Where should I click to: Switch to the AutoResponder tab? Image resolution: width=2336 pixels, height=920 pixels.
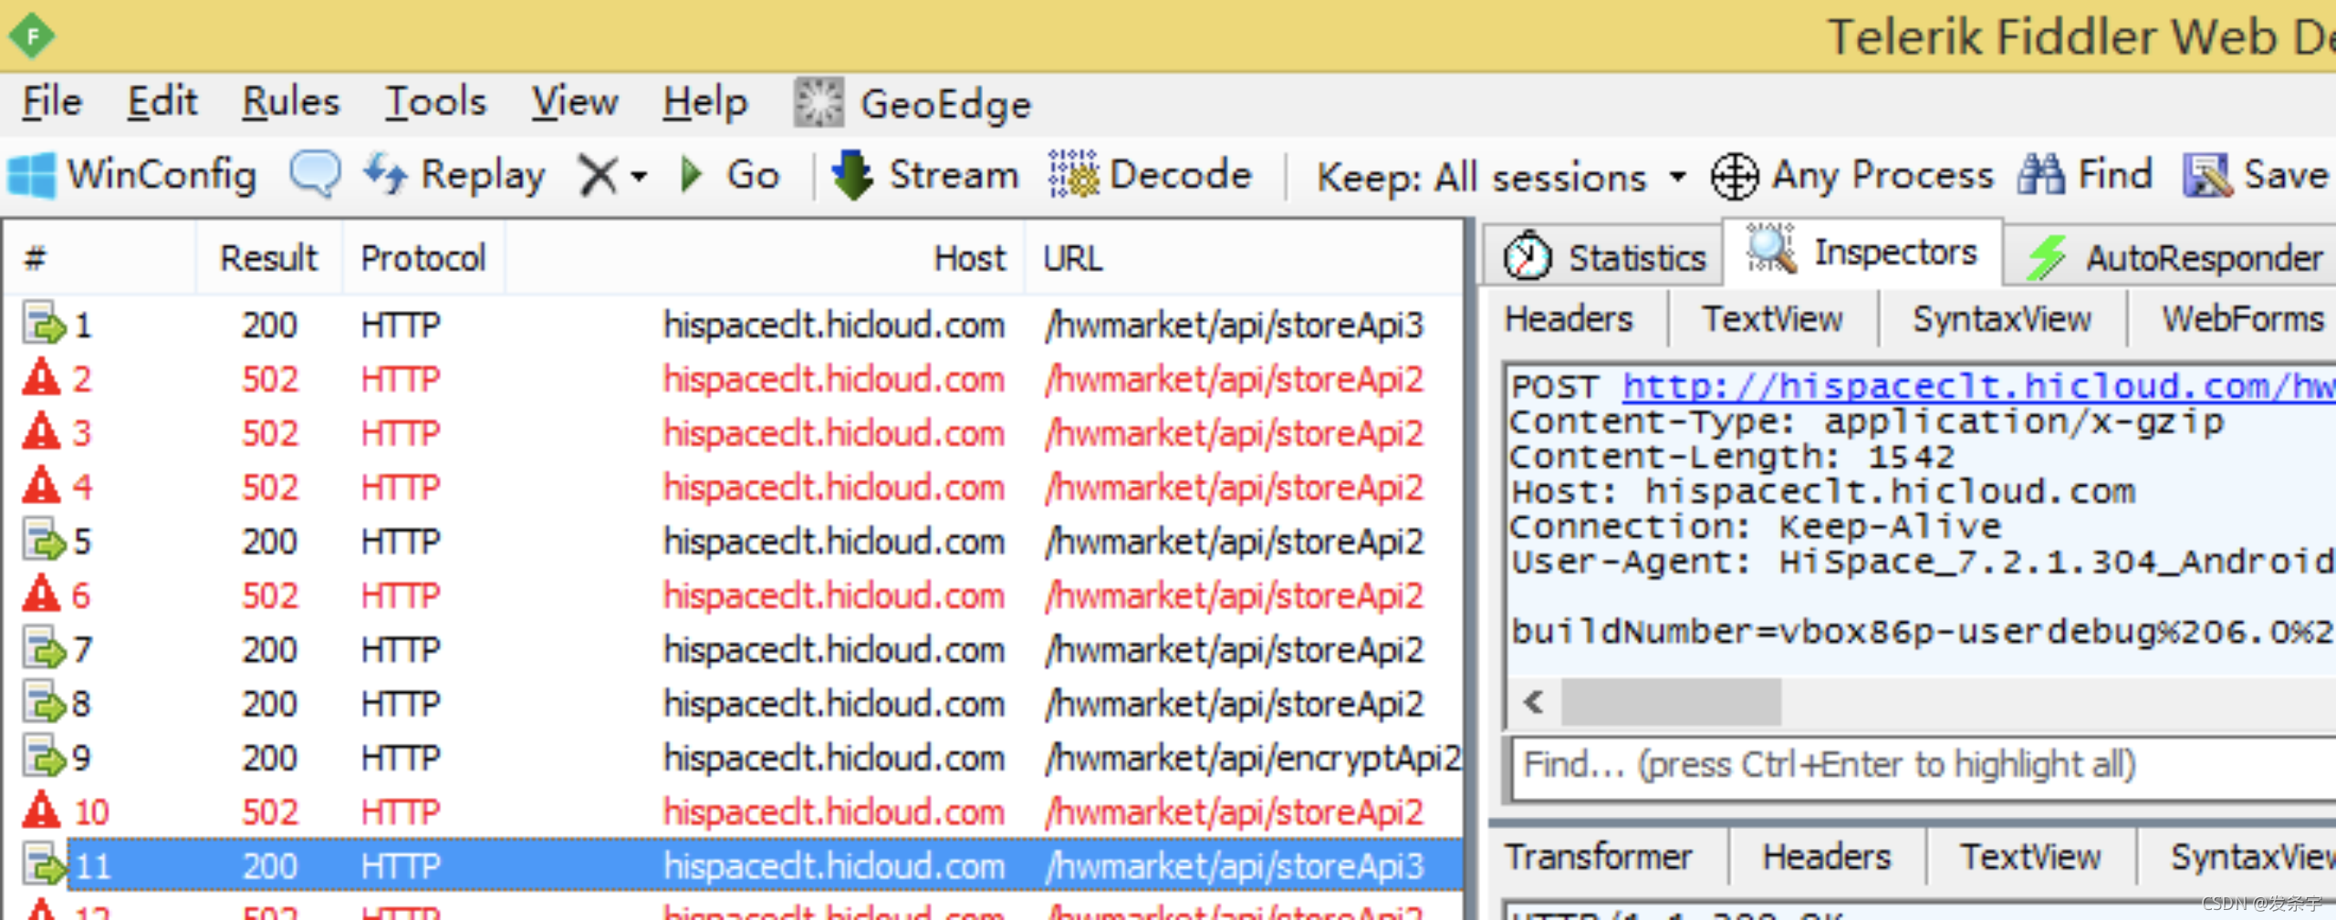tap(2173, 257)
